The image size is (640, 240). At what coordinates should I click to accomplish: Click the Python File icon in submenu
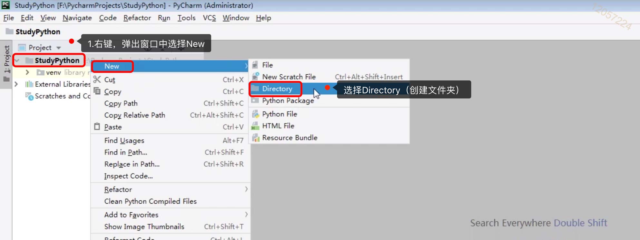coord(255,114)
